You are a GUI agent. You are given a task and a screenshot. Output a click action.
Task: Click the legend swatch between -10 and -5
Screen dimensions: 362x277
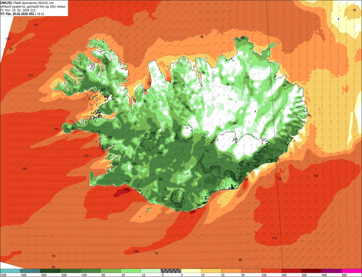150,270
